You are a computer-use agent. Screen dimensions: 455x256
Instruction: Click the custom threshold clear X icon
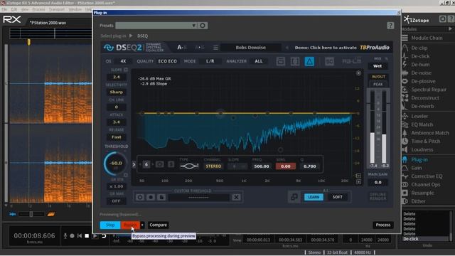pos(236,198)
